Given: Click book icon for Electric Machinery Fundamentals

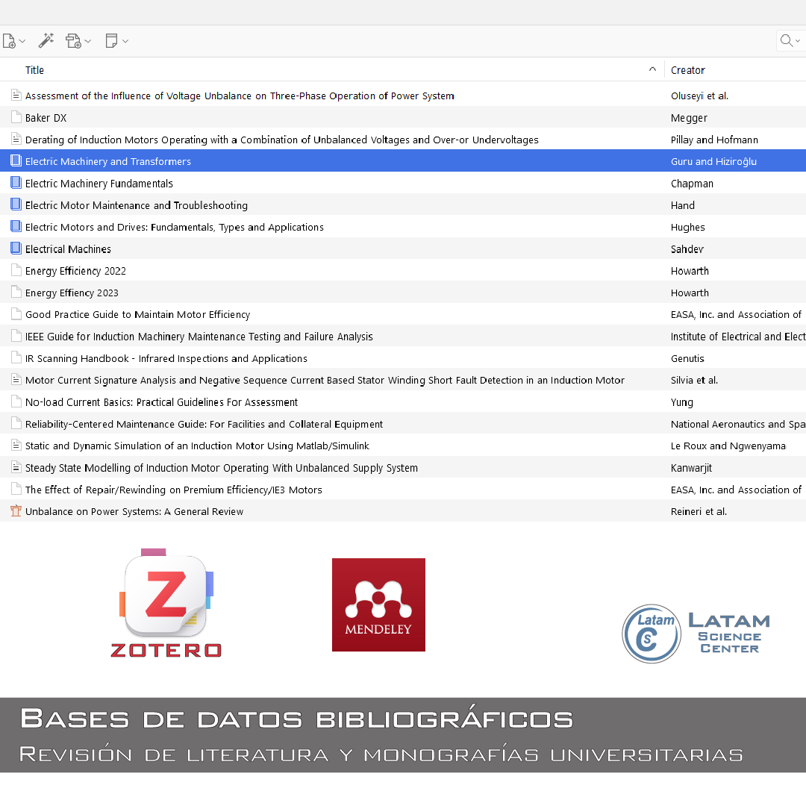Looking at the screenshot, I should pyautogui.click(x=16, y=183).
